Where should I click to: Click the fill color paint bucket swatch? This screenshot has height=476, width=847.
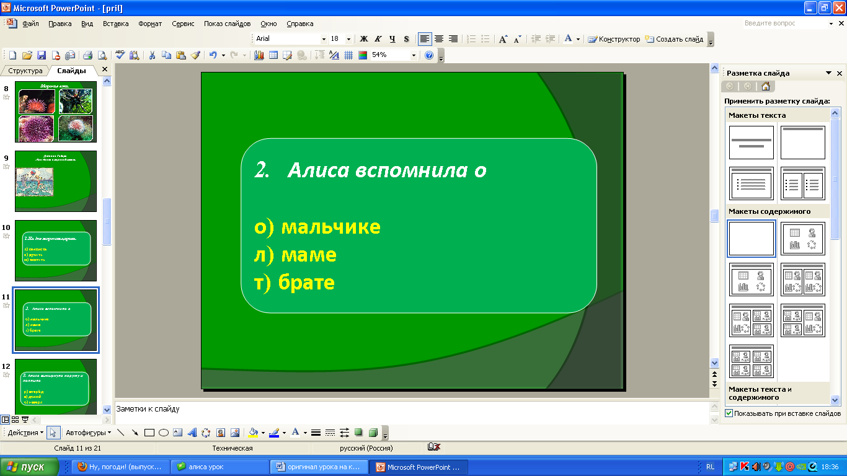pyautogui.click(x=252, y=433)
